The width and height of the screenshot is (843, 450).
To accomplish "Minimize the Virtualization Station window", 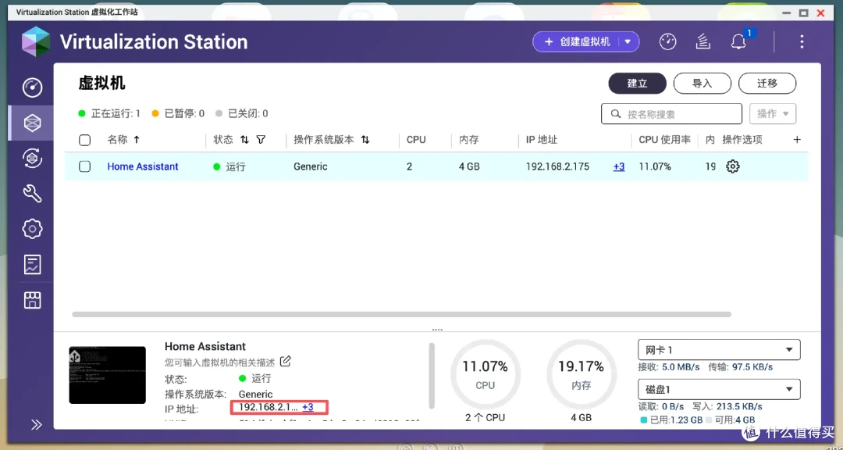I will 785,13.
